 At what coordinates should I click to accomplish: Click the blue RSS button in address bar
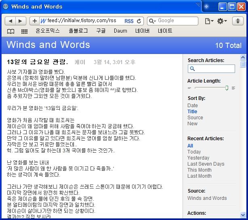129,21
